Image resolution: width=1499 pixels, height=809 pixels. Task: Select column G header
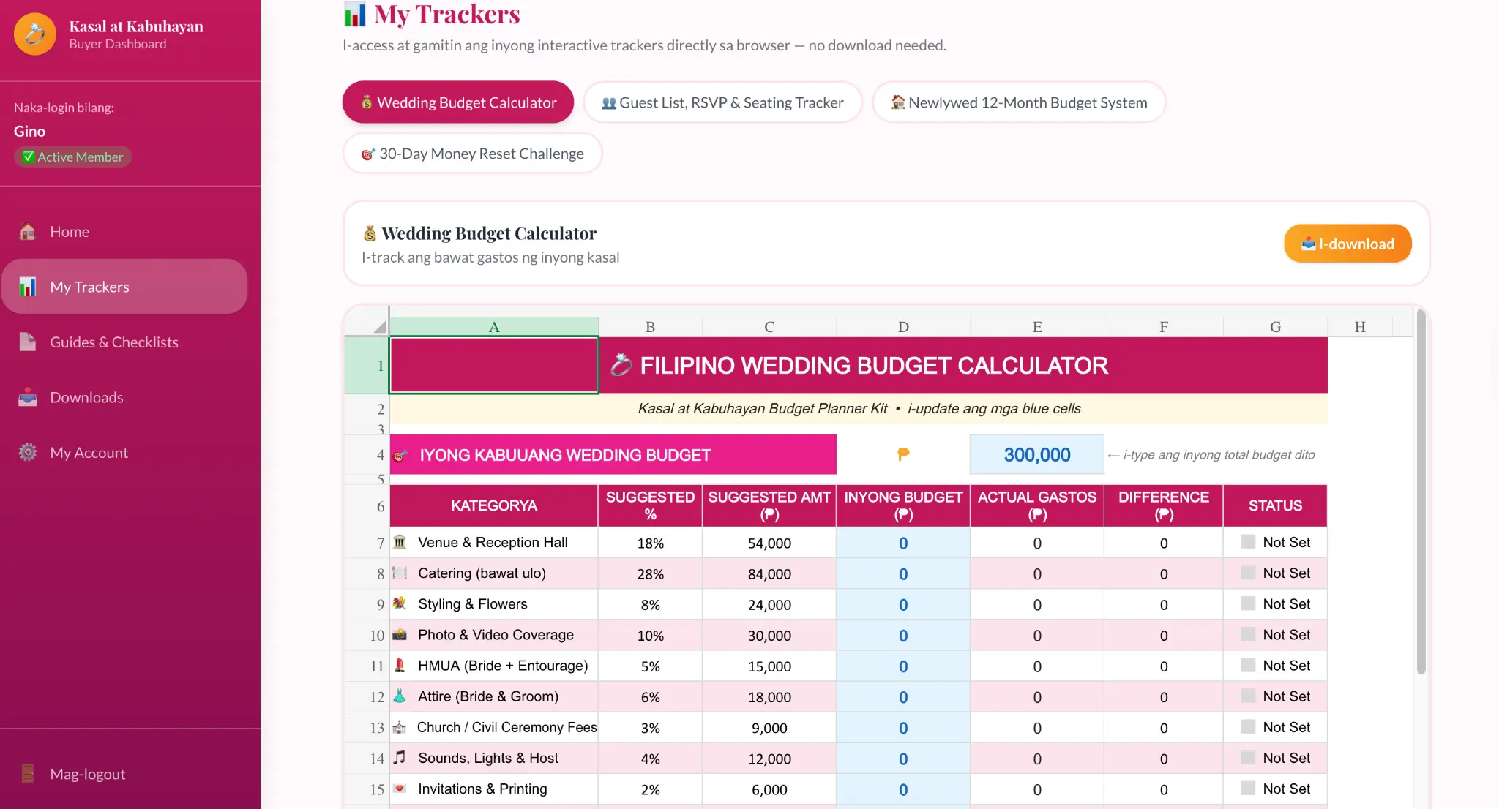tap(1275, 327)
